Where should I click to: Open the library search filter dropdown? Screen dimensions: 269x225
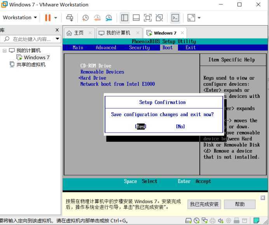pyautogui.click(x=58, y=39)
